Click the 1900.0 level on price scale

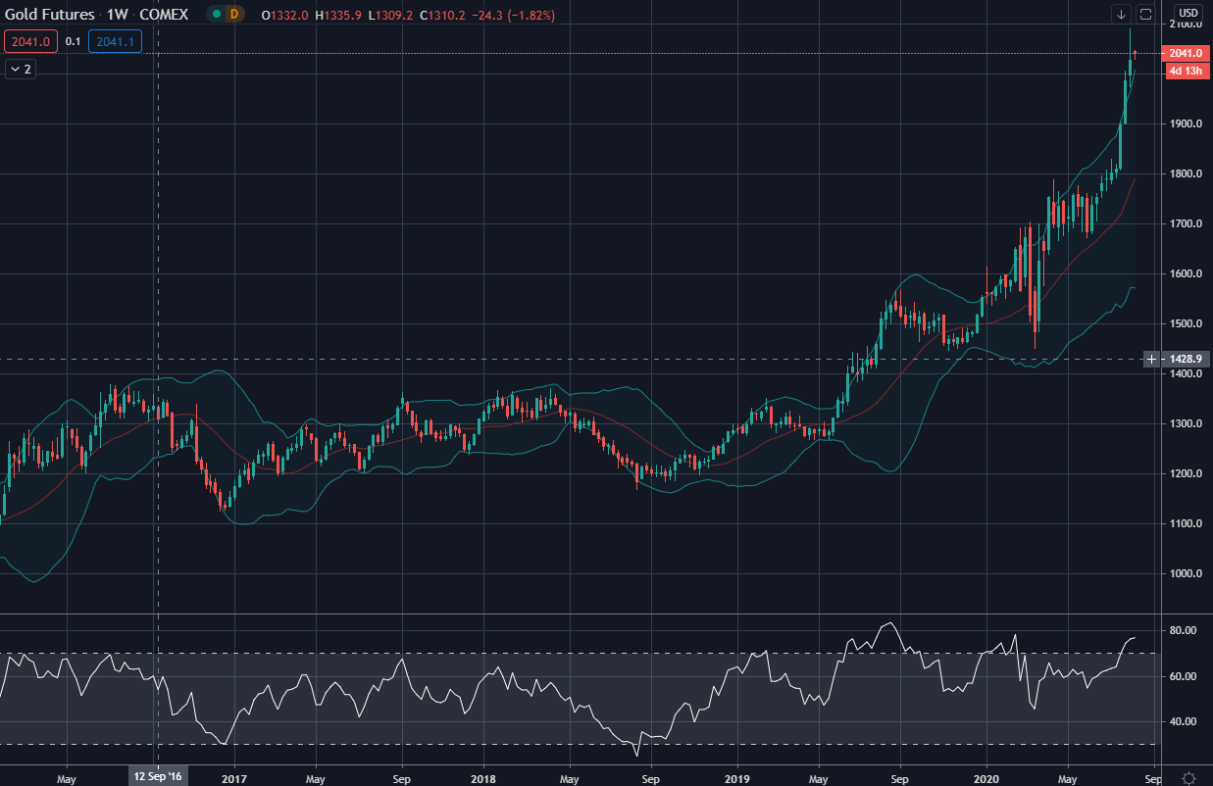pyautogui.click(x=1184, y=124)
